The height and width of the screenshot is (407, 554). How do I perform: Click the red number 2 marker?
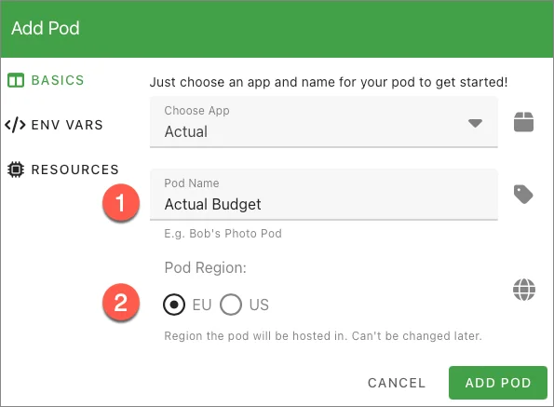[x=121, y=303]
